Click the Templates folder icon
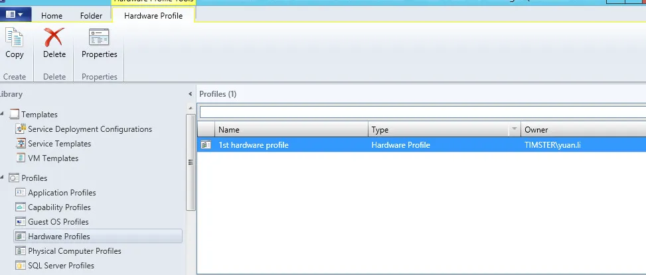 click(x=14, y=114)
